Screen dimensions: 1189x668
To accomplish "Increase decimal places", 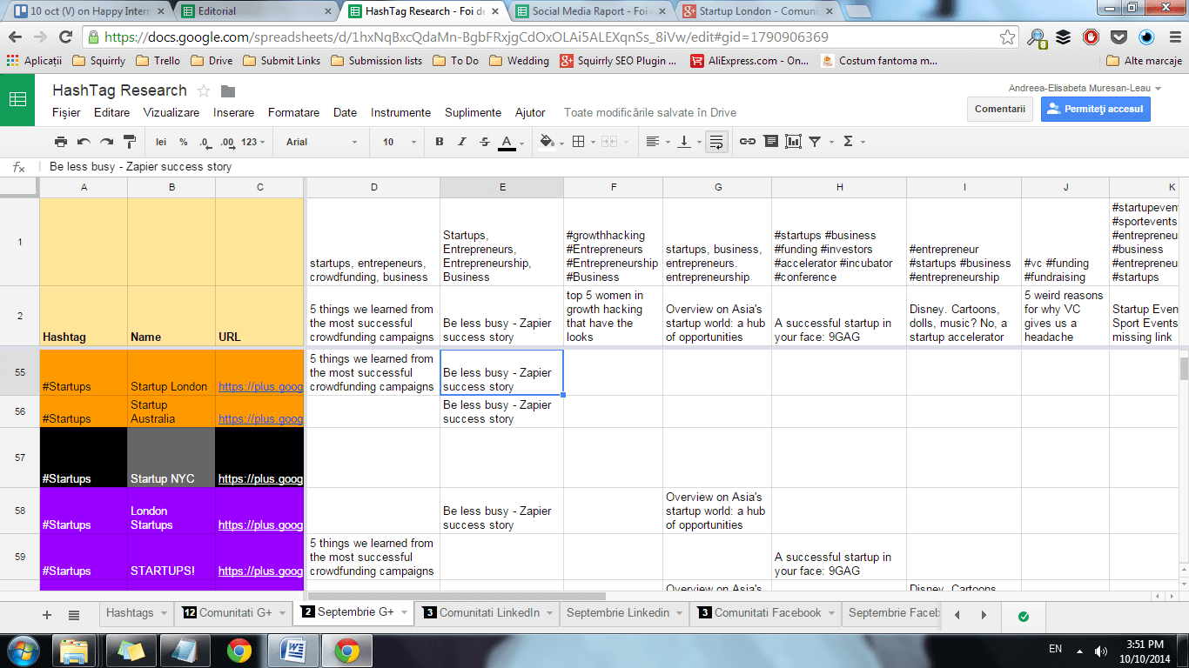I will click(227, 142).
